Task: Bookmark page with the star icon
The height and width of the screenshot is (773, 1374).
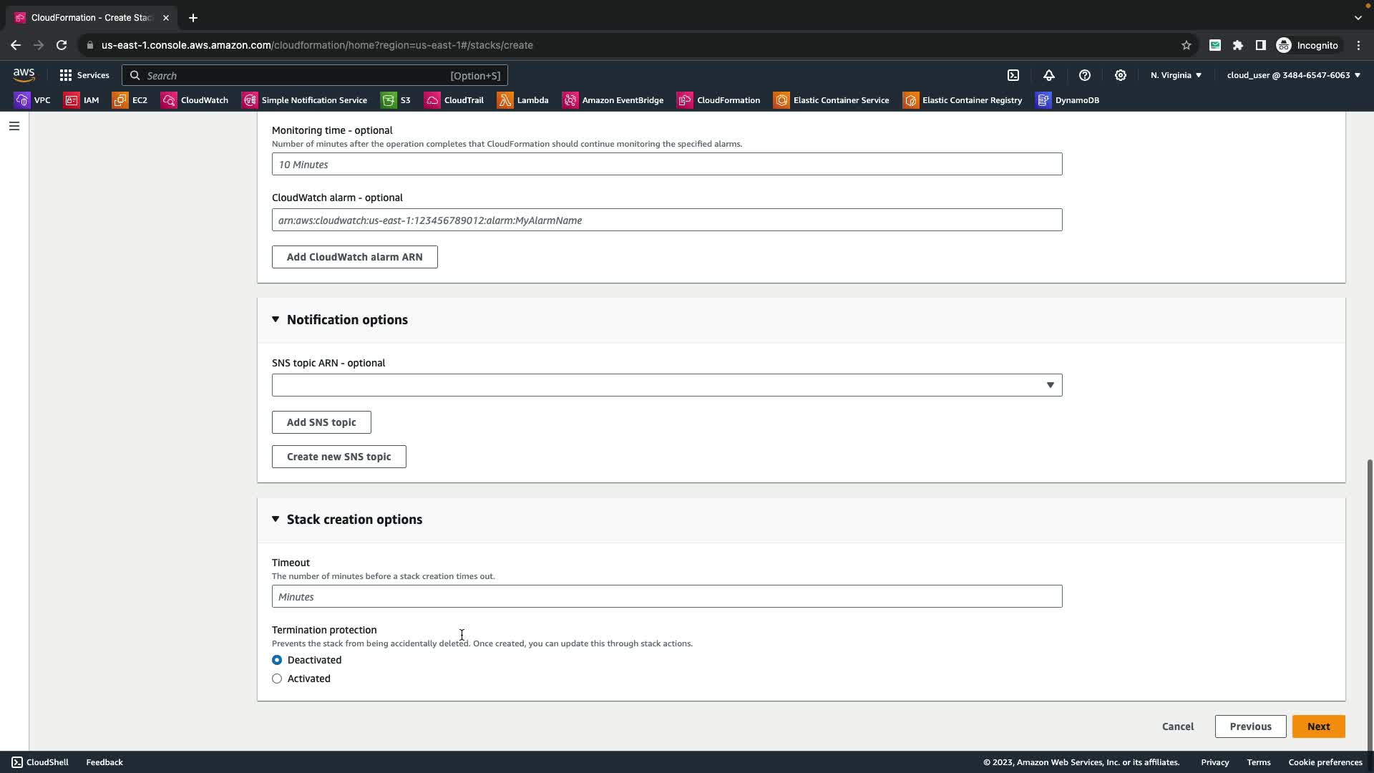Action: 1187,45
